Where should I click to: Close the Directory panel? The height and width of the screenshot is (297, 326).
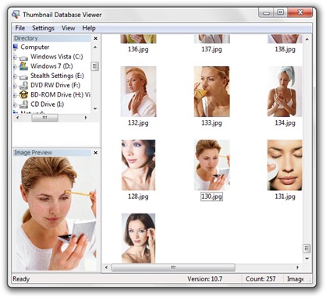pyautogui.click(x=96, y=38)
